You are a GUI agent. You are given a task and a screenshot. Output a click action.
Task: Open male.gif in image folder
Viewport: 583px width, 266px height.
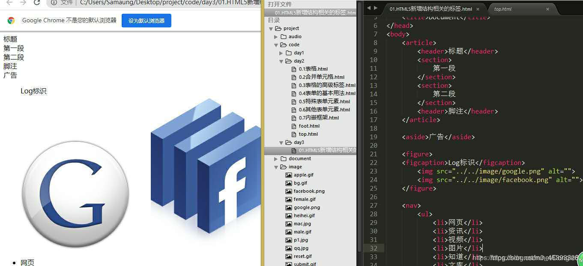(x=302, y=232)
